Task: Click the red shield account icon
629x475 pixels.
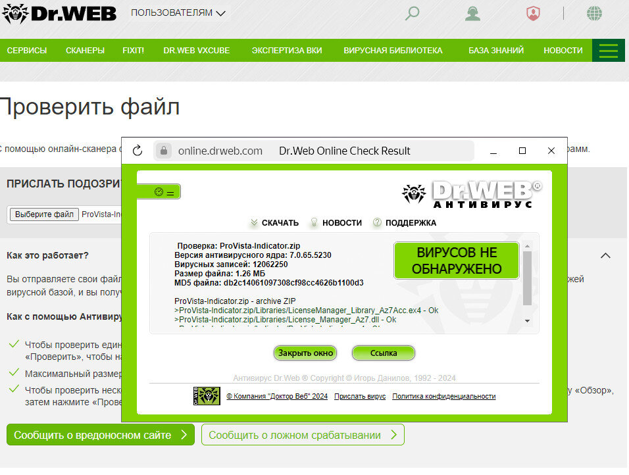Action: point(533,14)
